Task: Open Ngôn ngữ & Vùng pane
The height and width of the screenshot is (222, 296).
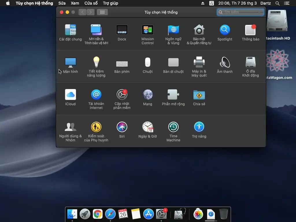Action: tap(173, 35)
